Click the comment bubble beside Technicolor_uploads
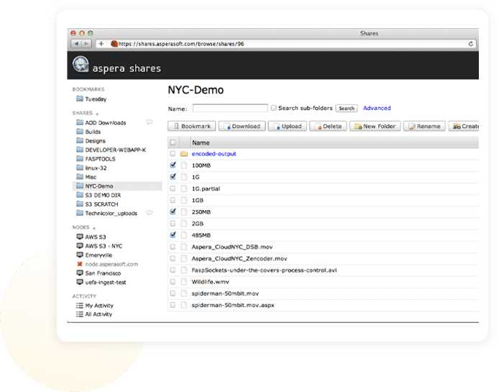Screen dimensions: 499x392 point(150,213)
